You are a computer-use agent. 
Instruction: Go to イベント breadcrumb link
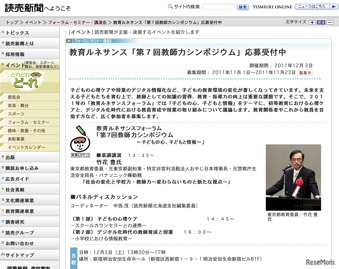pyautogui.click(x=33, y=22)
